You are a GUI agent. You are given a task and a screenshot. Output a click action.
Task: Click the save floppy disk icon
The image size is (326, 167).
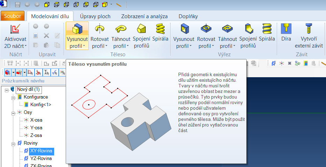[x=17, y=5]
